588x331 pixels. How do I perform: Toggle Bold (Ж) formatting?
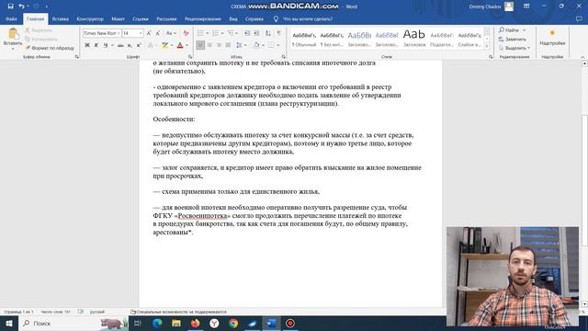coord(87,45)
